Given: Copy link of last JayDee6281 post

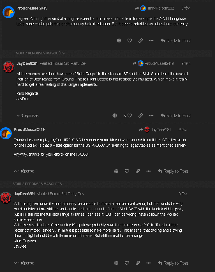Looking at the screenshot, I should click(x=138, y=263).
